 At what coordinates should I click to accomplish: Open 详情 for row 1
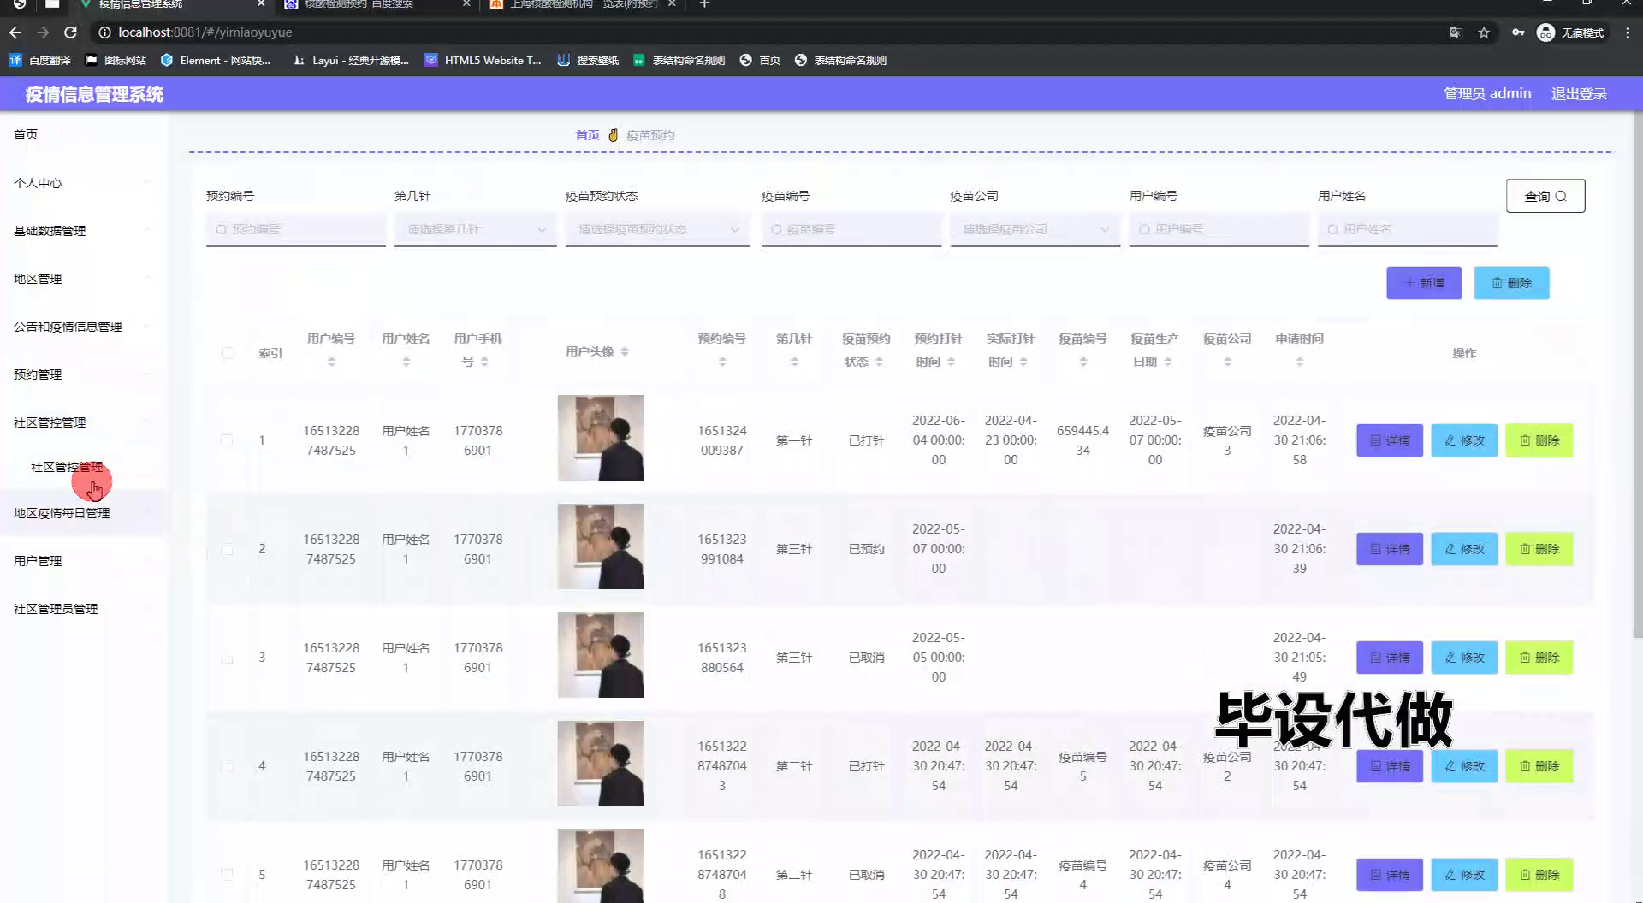point(1390,440)
